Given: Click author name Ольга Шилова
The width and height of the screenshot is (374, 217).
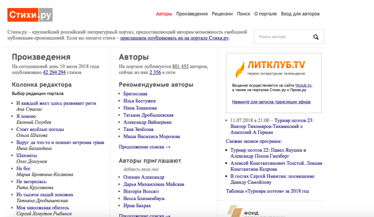Looking at the screenshot, I should (x=32, y=135).
